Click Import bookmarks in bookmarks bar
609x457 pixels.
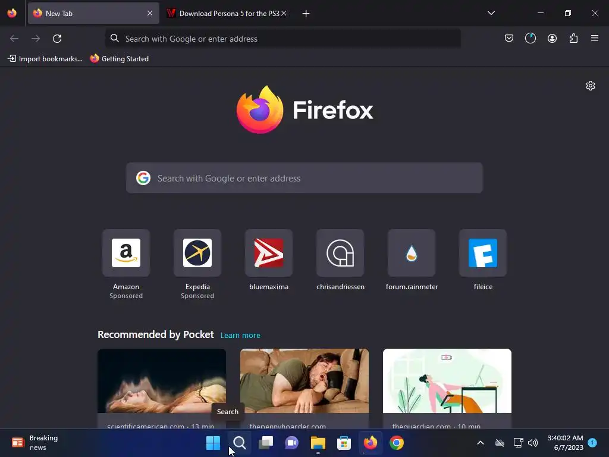click(x=45, y=59)
